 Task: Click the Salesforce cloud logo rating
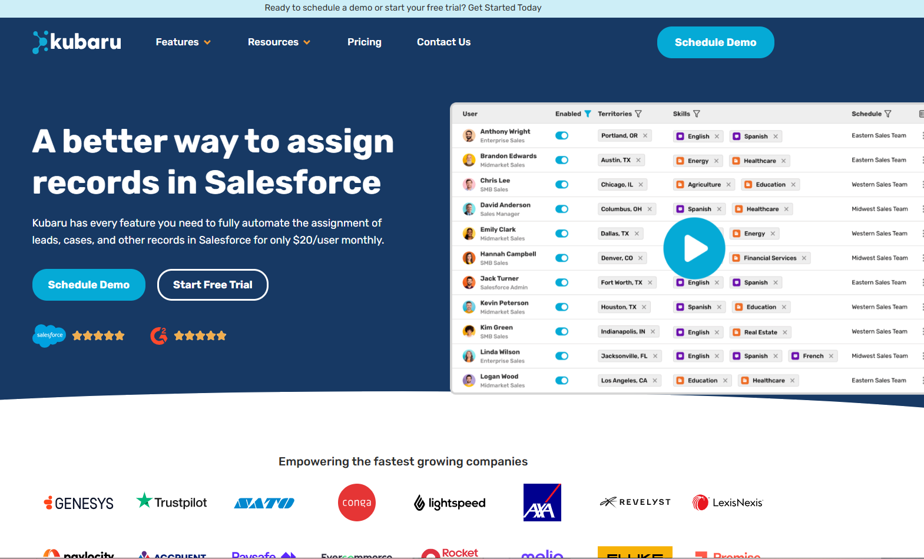click(49, 335)
